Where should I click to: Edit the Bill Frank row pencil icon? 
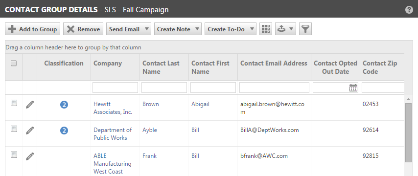(x=30, y=156)
